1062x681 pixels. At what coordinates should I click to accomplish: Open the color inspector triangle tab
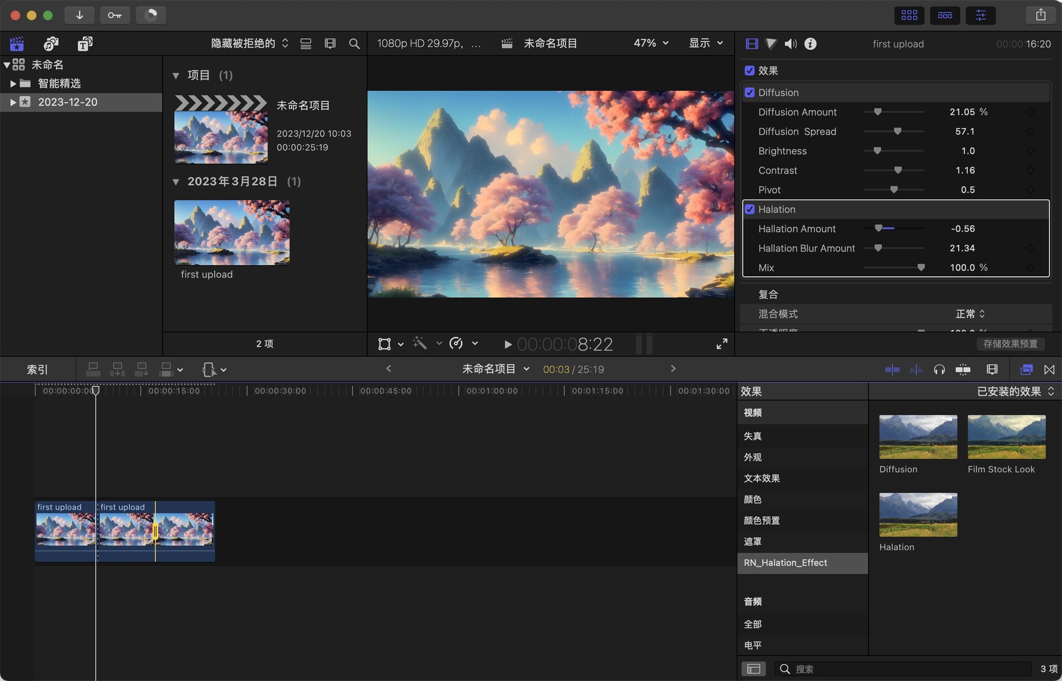[x=771, y=44]
